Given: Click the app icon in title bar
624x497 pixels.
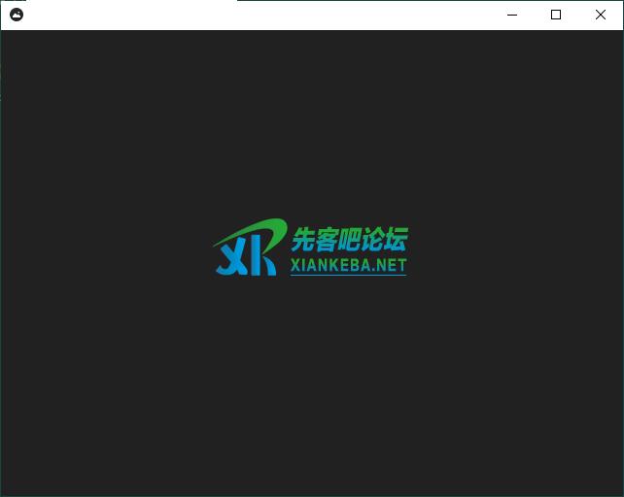Looking at the screenshot, I should [17, 15].
